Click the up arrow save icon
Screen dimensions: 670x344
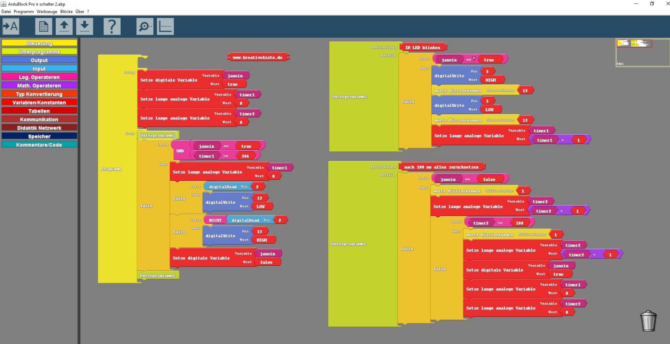pyautogui.click(x=64, y=27)
